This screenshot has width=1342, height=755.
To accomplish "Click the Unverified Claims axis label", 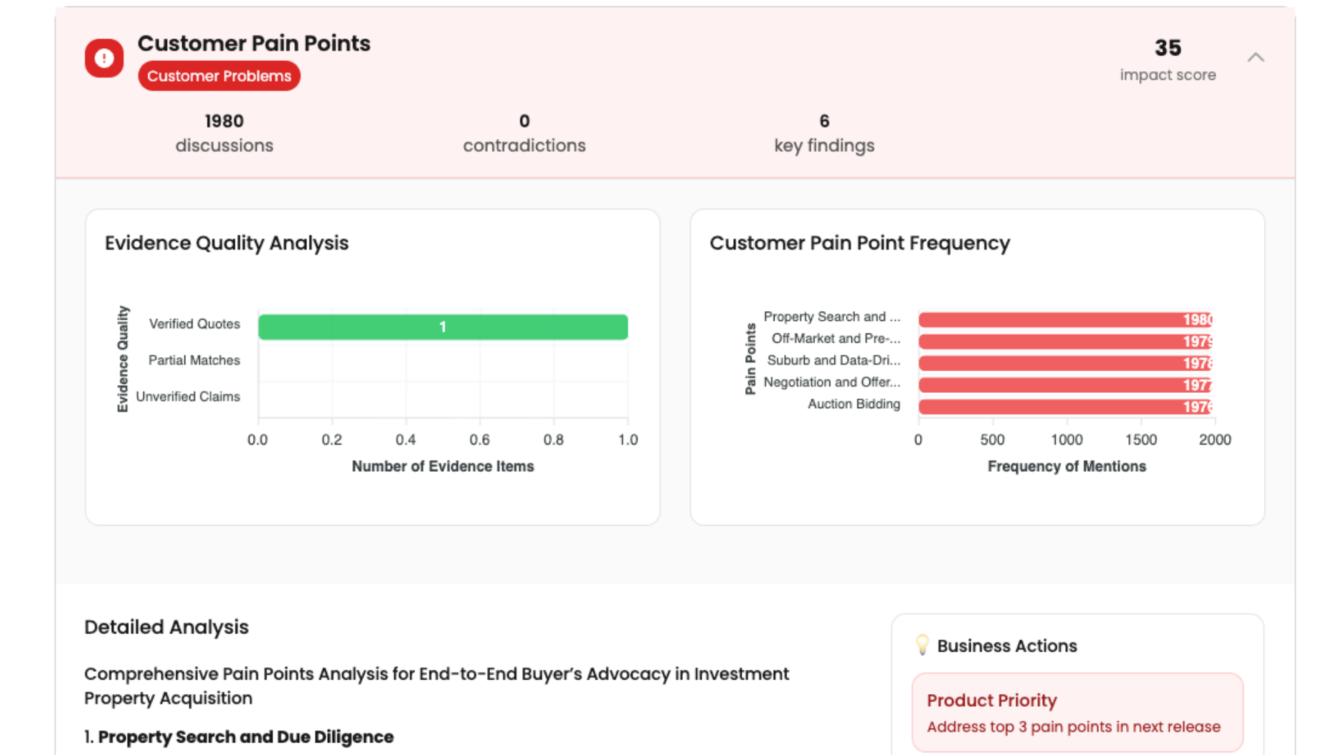I will [187, 396].
